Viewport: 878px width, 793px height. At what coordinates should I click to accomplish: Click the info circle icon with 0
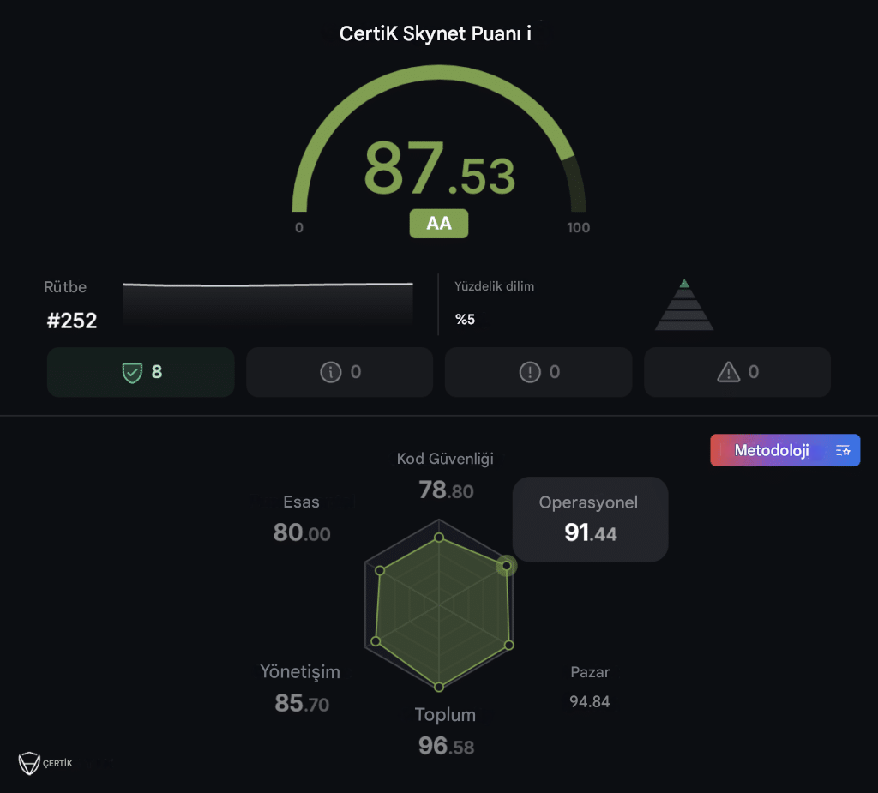click(x=330, y=372)
